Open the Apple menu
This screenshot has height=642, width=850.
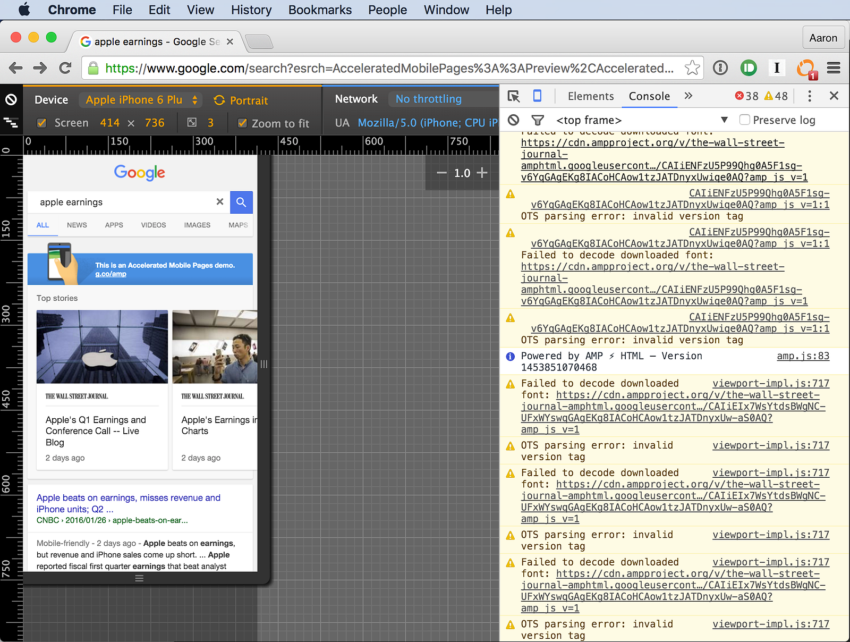24,10
